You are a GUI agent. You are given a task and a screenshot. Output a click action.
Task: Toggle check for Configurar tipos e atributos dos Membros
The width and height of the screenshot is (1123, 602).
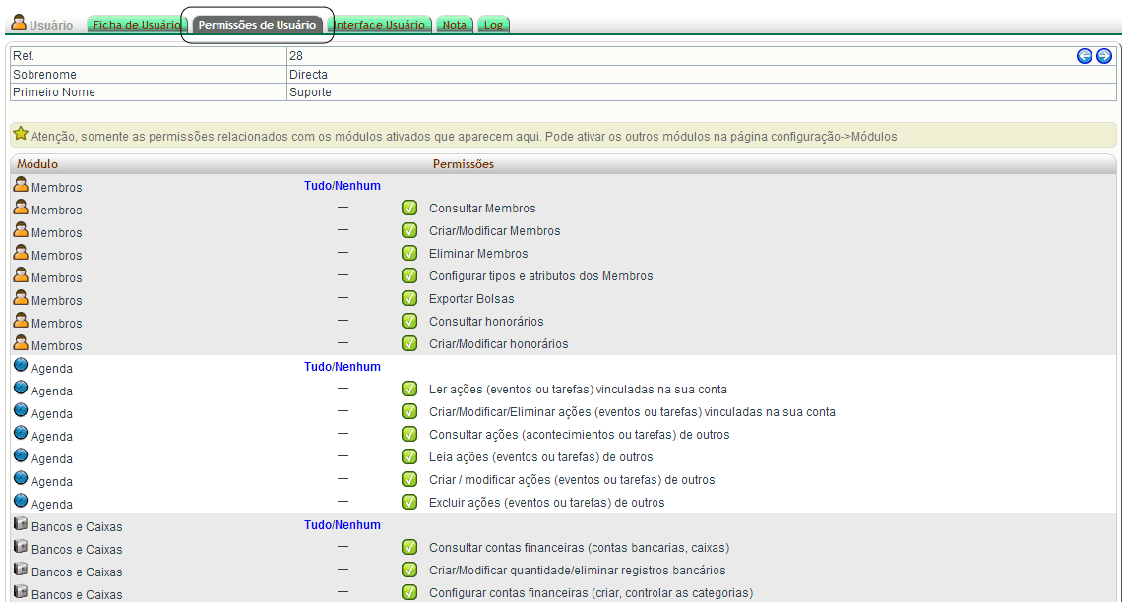(x=409, y=276)
